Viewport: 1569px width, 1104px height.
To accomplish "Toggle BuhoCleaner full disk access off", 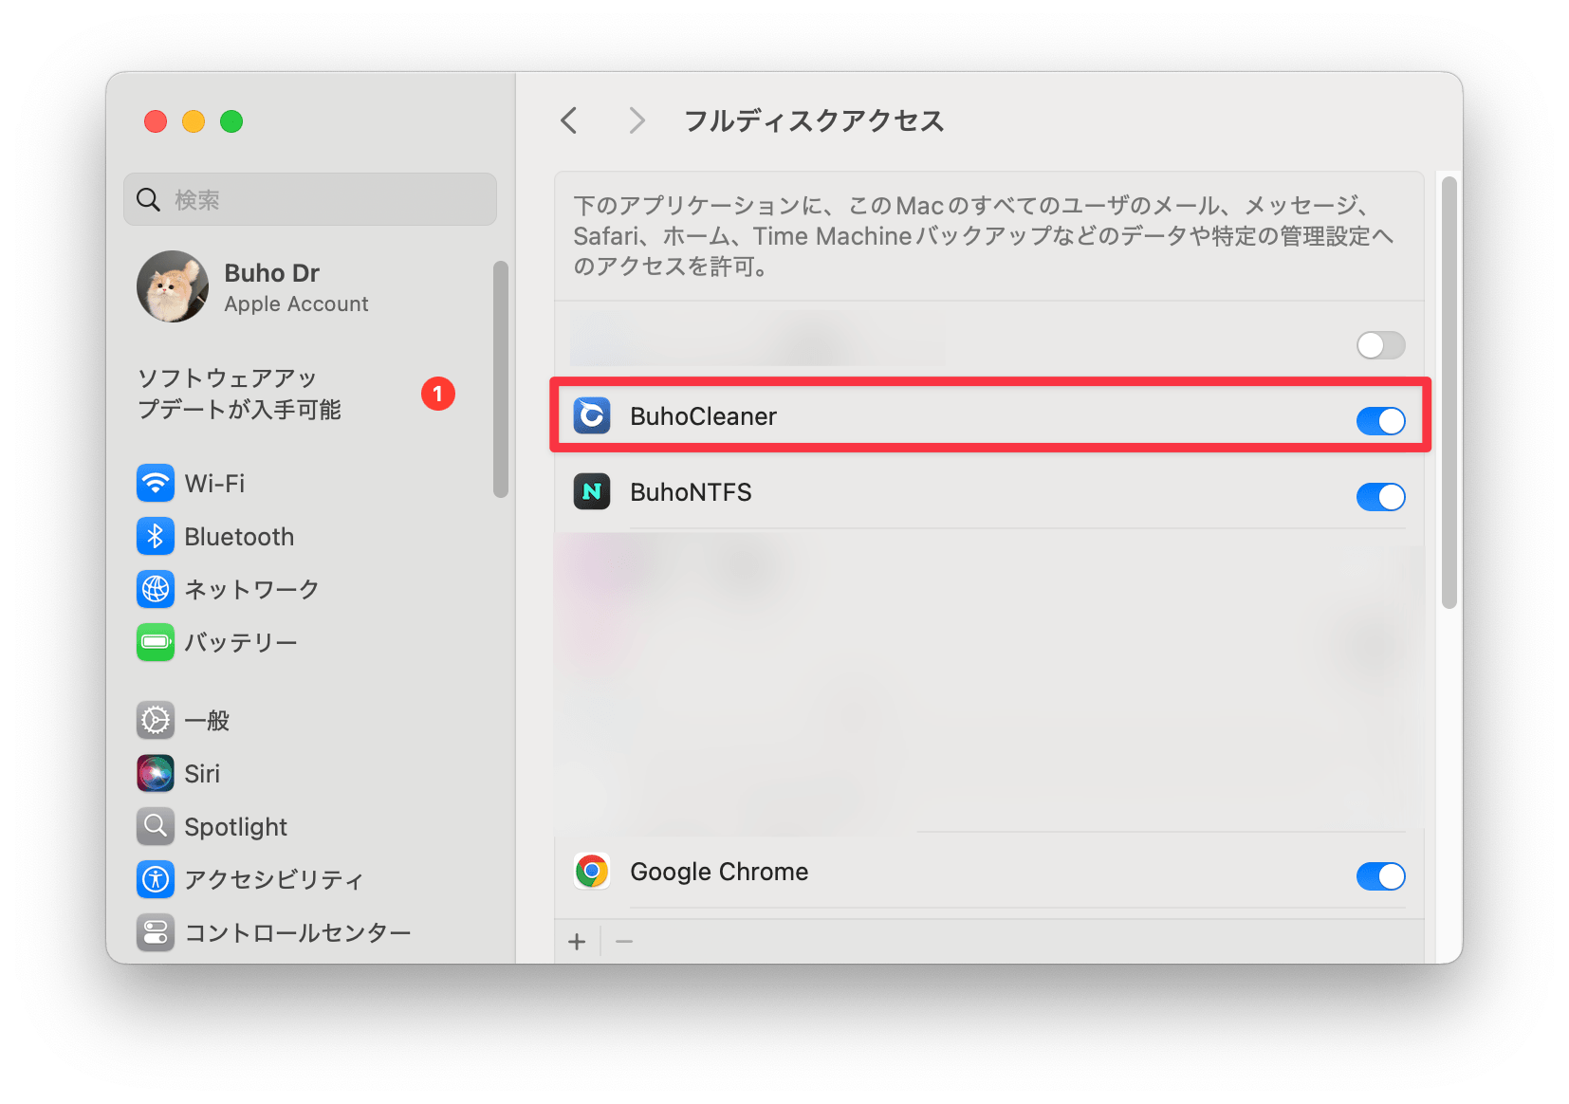I will (1380, 420).
